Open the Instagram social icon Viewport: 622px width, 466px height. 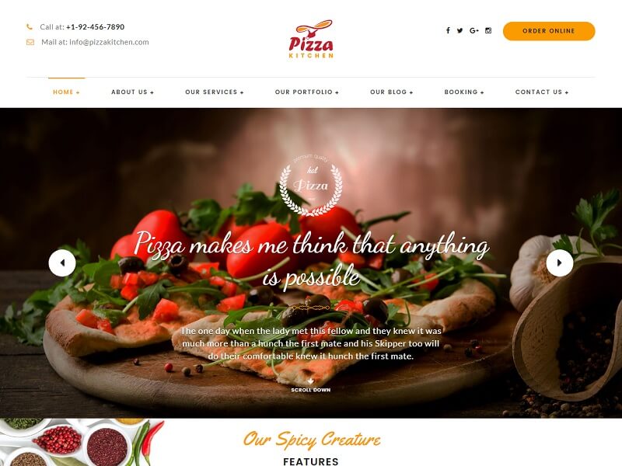pyautogui.click(x=488, y=30)
